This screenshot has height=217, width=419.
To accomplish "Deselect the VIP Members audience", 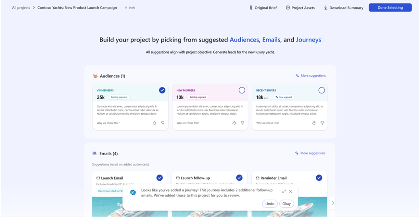I will pos(162,90).
